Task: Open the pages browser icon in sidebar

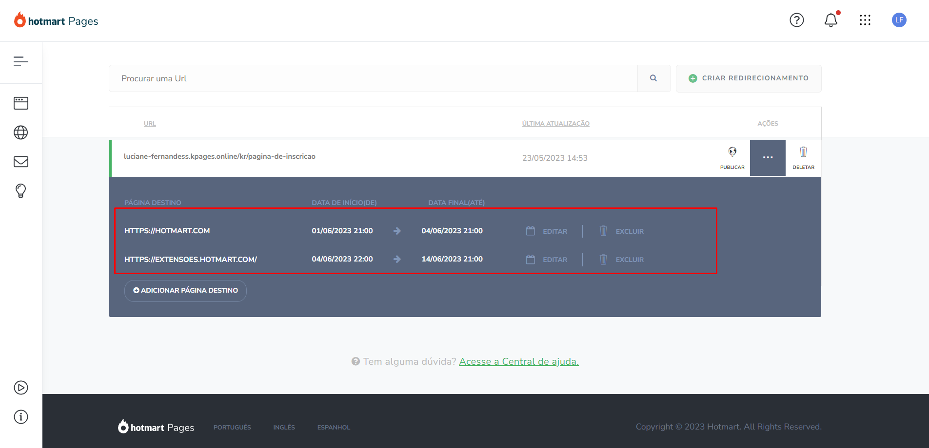Action: click(21, 103)
